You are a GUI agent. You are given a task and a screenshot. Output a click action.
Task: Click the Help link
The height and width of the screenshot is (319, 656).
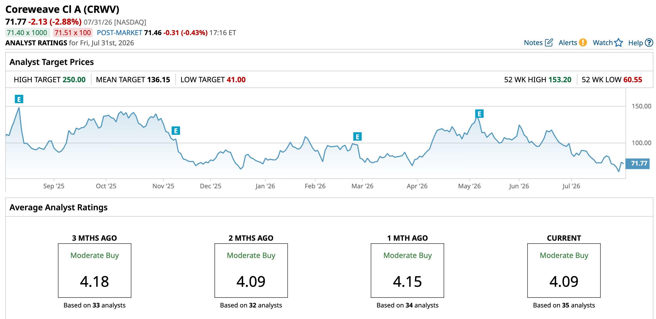(636, 43)
